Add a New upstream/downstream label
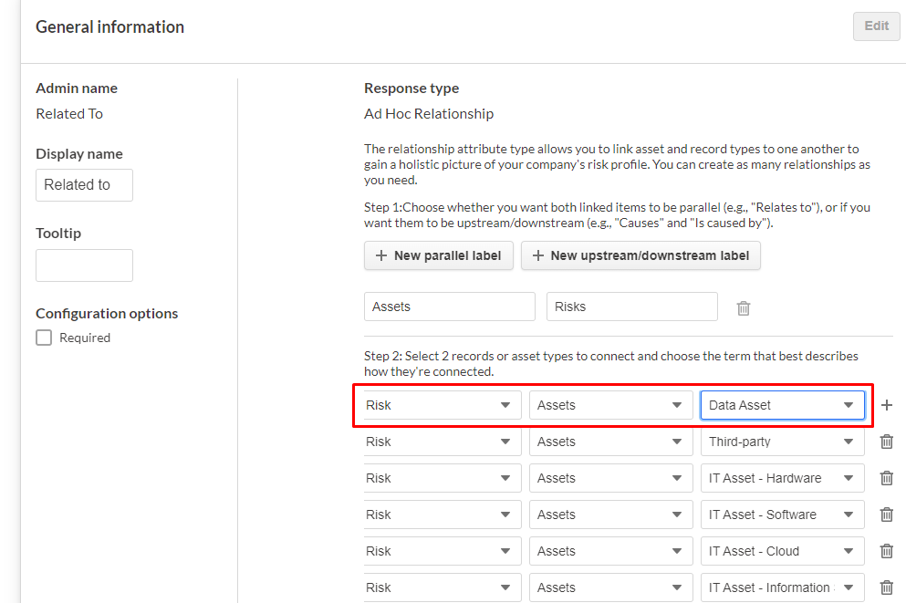The height and width of the screenshot is (603, 906). (x=640, y=255)
